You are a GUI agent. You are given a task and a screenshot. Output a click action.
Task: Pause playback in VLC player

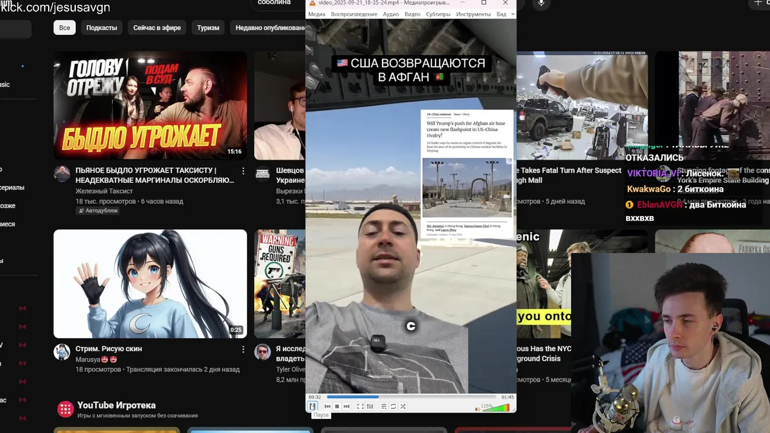coord(313,407)
